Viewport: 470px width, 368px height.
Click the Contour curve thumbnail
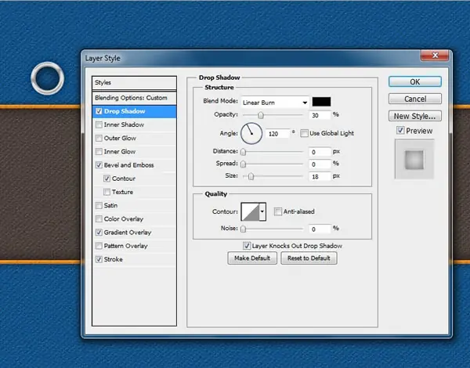[250, 211]
